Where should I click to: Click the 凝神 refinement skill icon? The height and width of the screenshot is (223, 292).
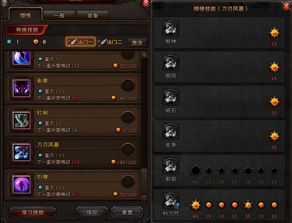170,28
